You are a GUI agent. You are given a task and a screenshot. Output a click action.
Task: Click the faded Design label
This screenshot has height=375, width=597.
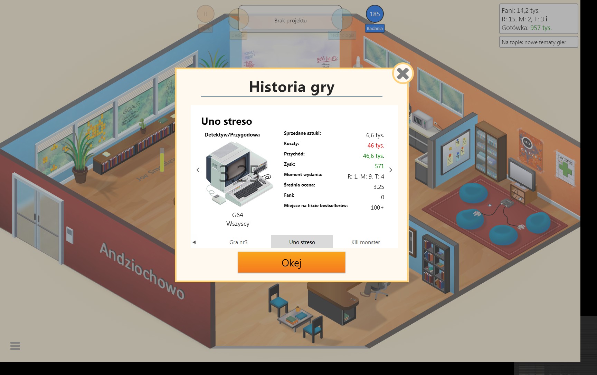238,35
